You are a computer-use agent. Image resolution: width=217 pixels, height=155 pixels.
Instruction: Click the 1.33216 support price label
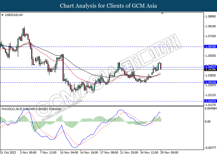210,82
